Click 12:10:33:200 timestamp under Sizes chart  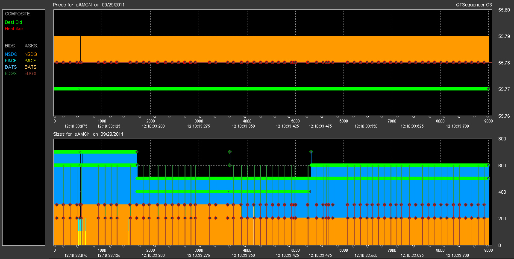(x=153, y=256)
